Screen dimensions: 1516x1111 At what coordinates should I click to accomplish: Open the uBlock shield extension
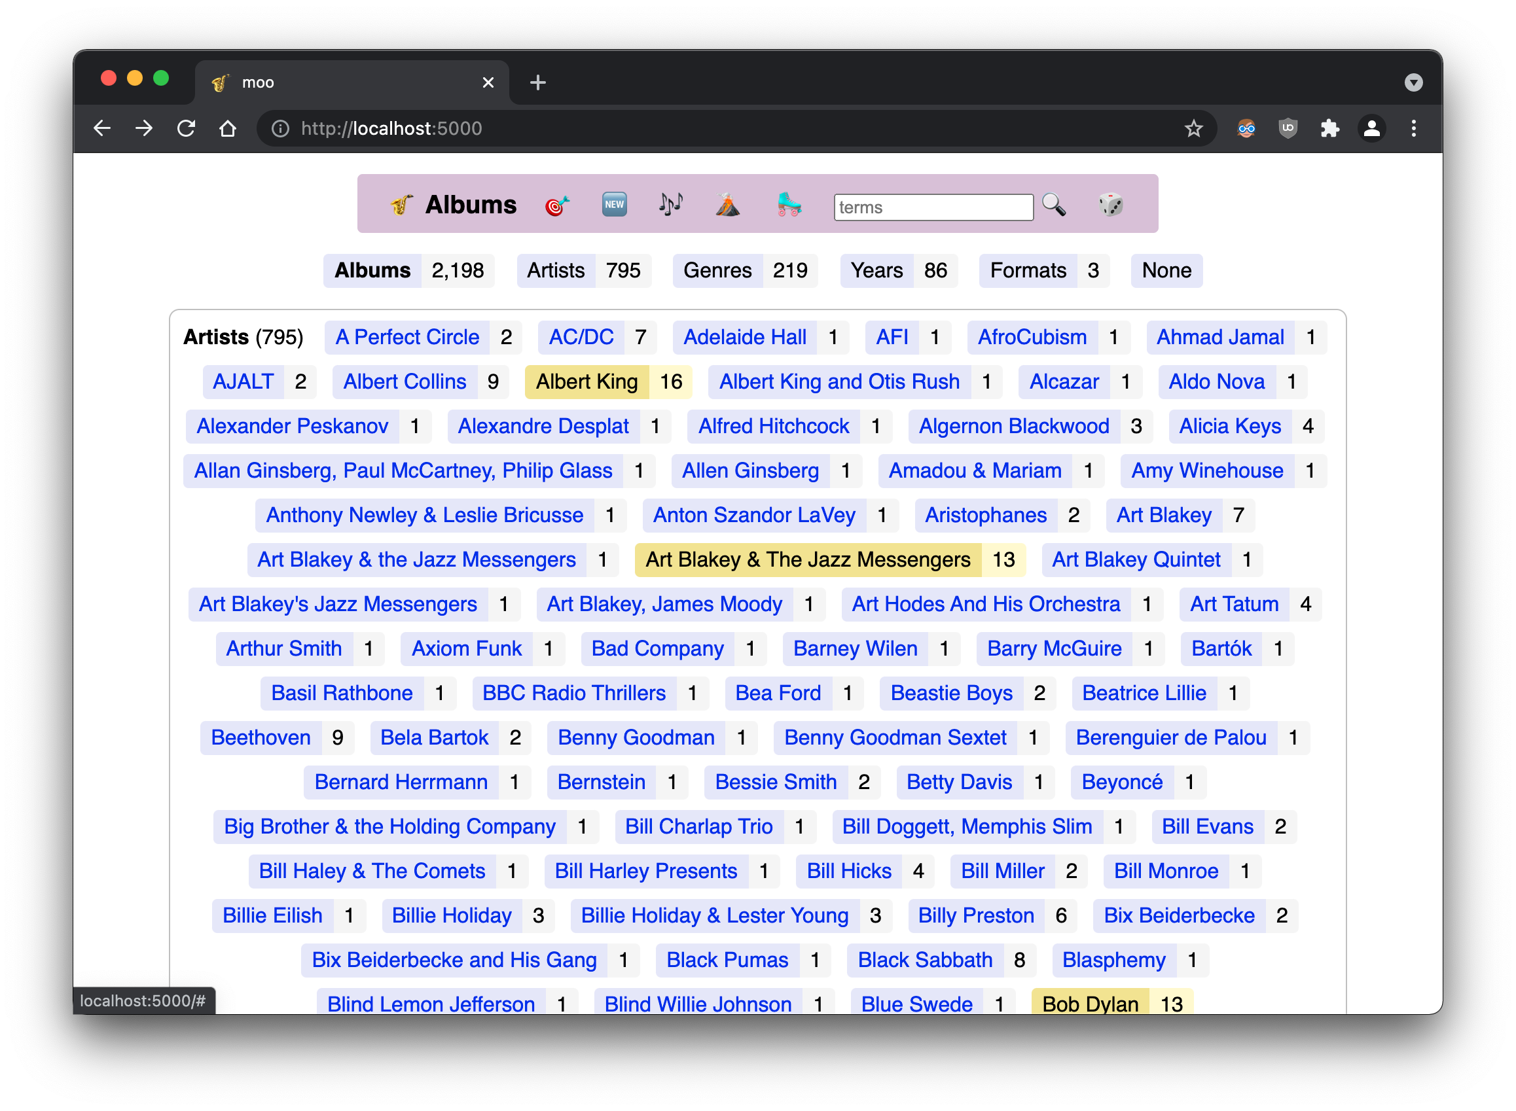tap(1288, 128)
